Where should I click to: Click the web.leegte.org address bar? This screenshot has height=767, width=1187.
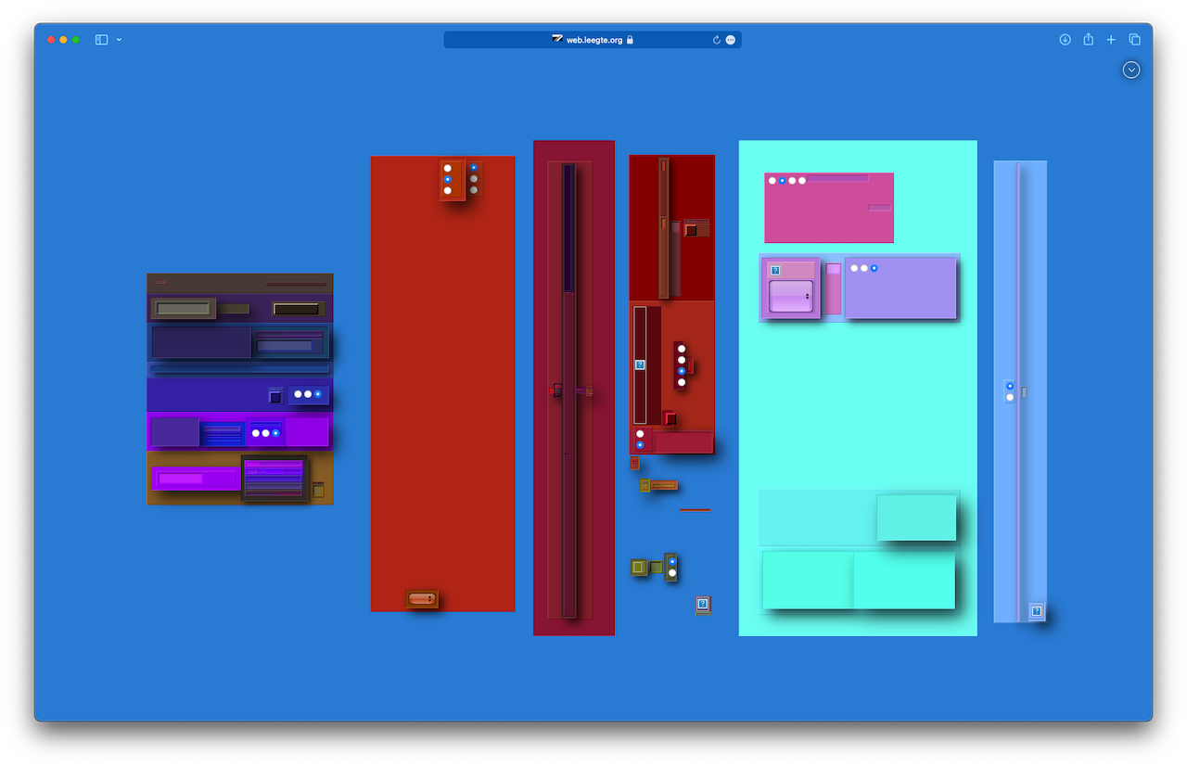(593, 40)
